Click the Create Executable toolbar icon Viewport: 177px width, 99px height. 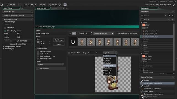tap(20, 5)
